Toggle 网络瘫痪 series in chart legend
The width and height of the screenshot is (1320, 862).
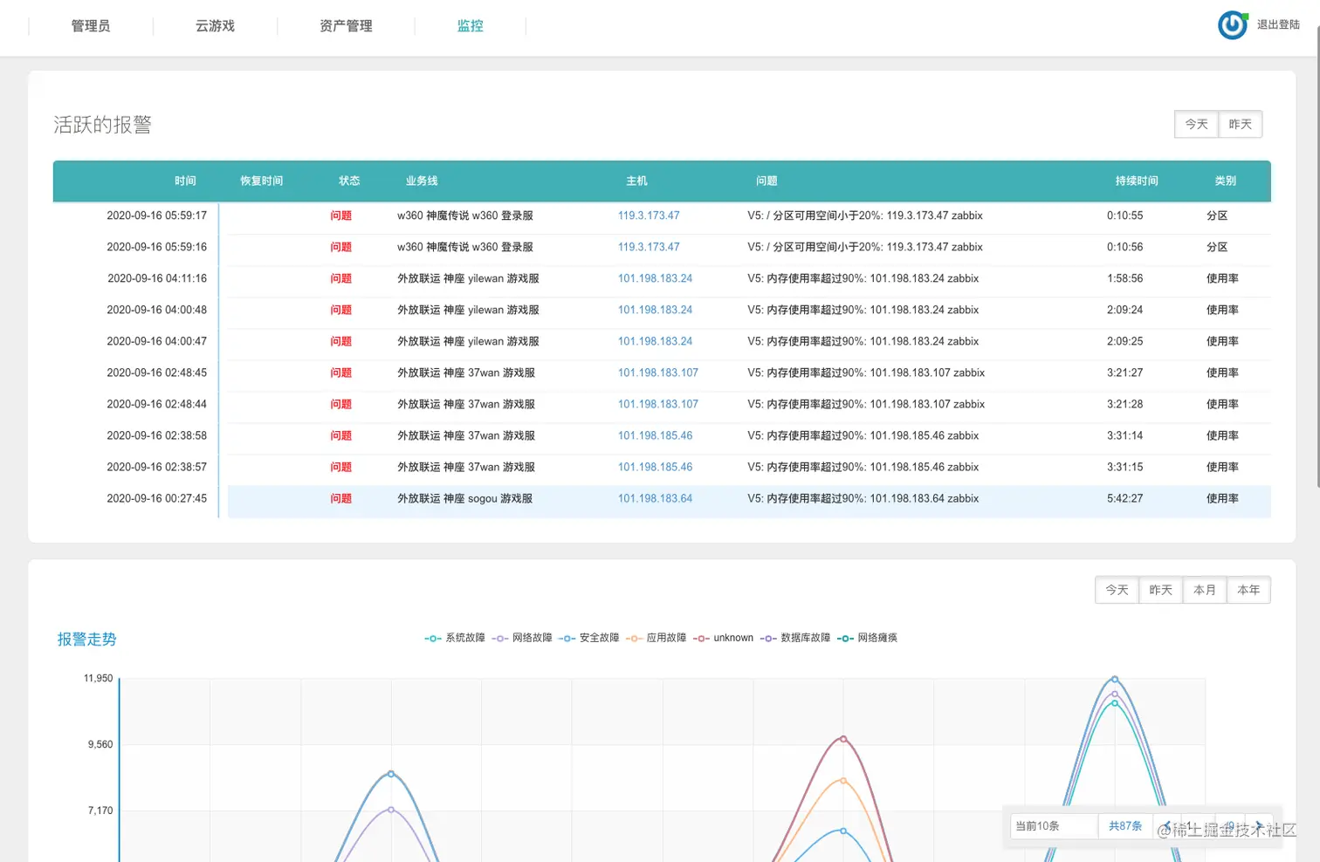868,638
